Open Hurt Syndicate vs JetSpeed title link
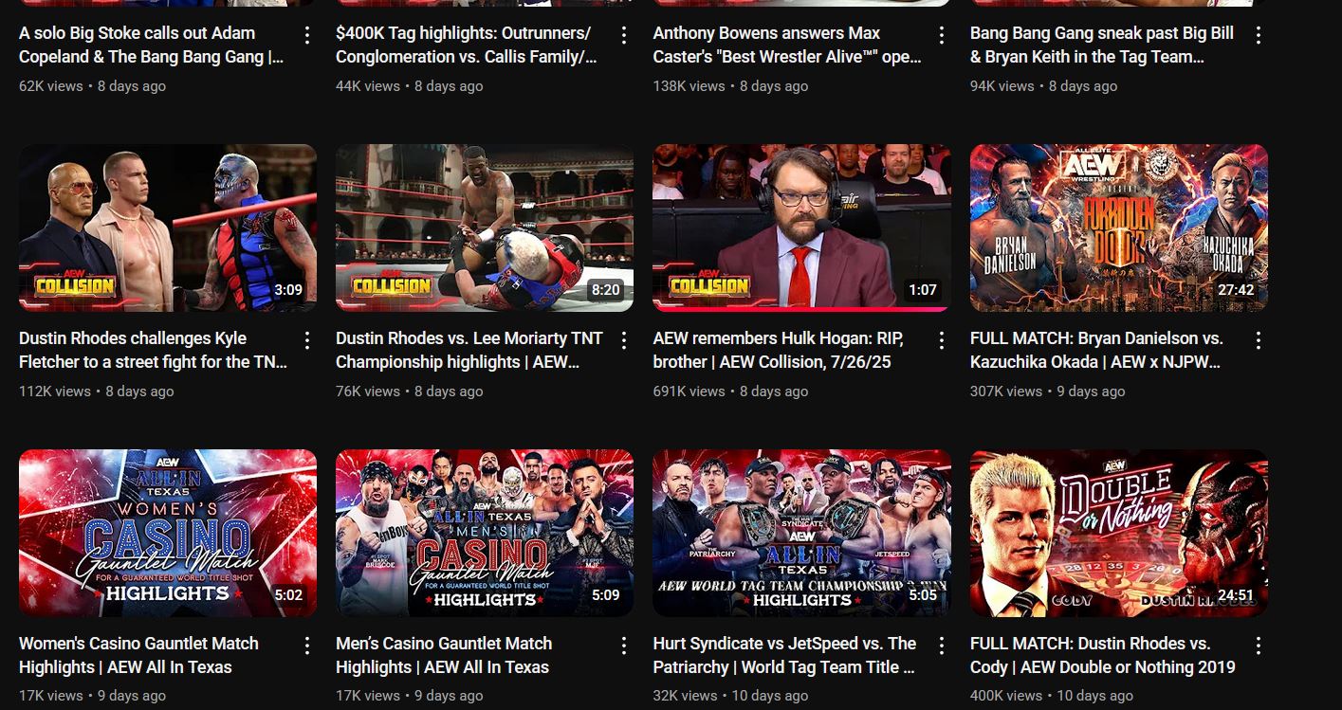Image resolution: width=1342 pixels, height=710 pixels. pos(784,655)
